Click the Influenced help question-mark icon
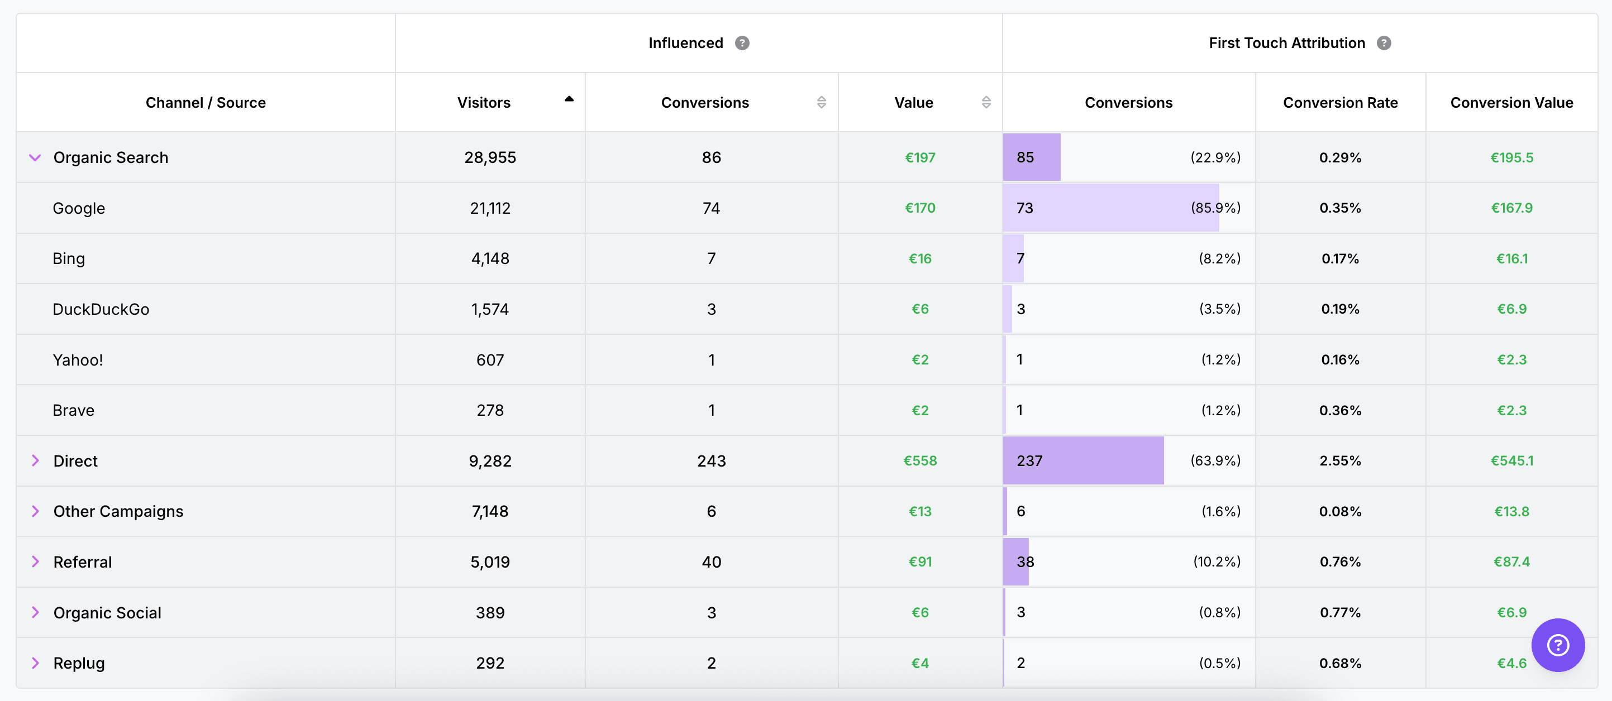Image resolution: width=1612 pixels, height=701 pixels. point(742,43)
